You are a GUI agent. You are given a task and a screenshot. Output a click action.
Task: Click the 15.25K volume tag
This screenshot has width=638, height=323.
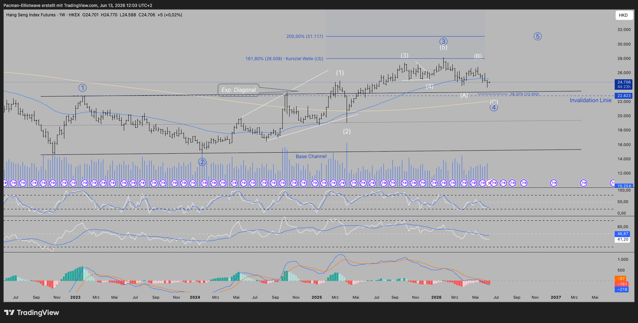(624, 186)
